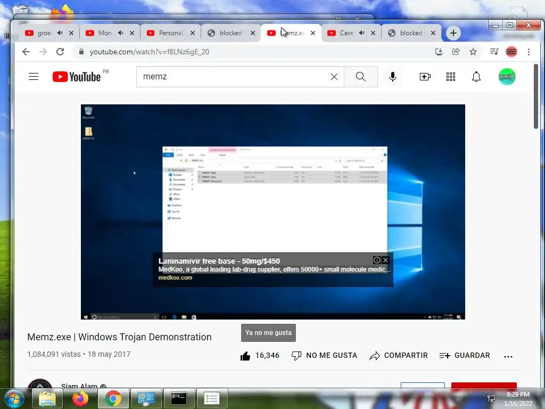545x409 pixels.
Task: Click the like thumbs-up icon
Action: tap(245, 355)
